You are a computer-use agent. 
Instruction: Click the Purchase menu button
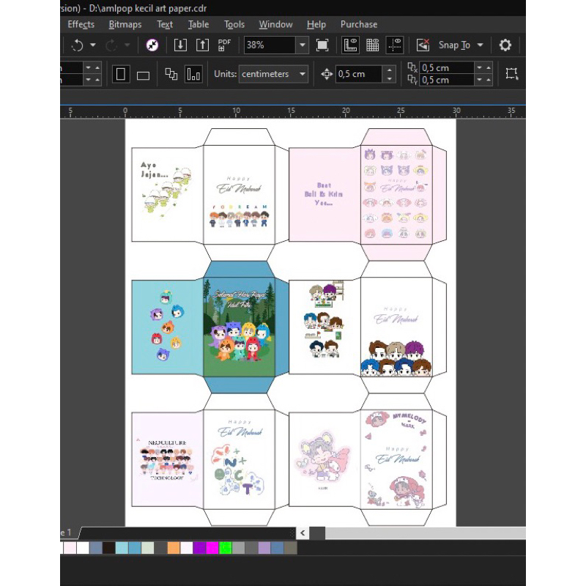coord(359,24)
